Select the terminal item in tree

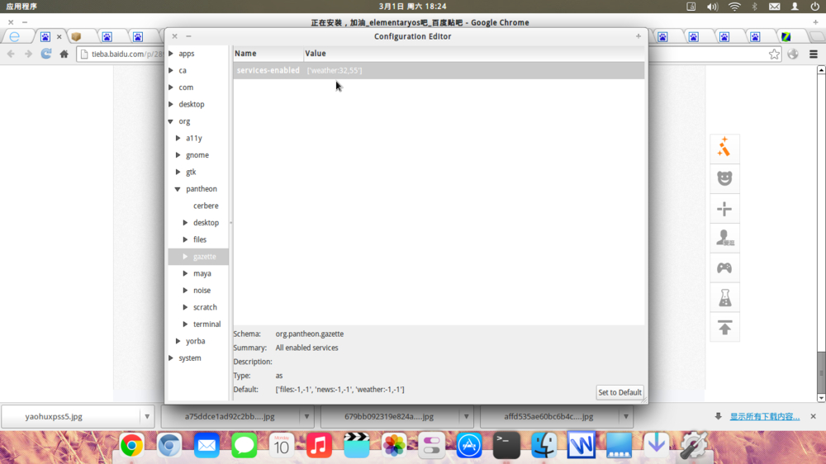(206, 324)
